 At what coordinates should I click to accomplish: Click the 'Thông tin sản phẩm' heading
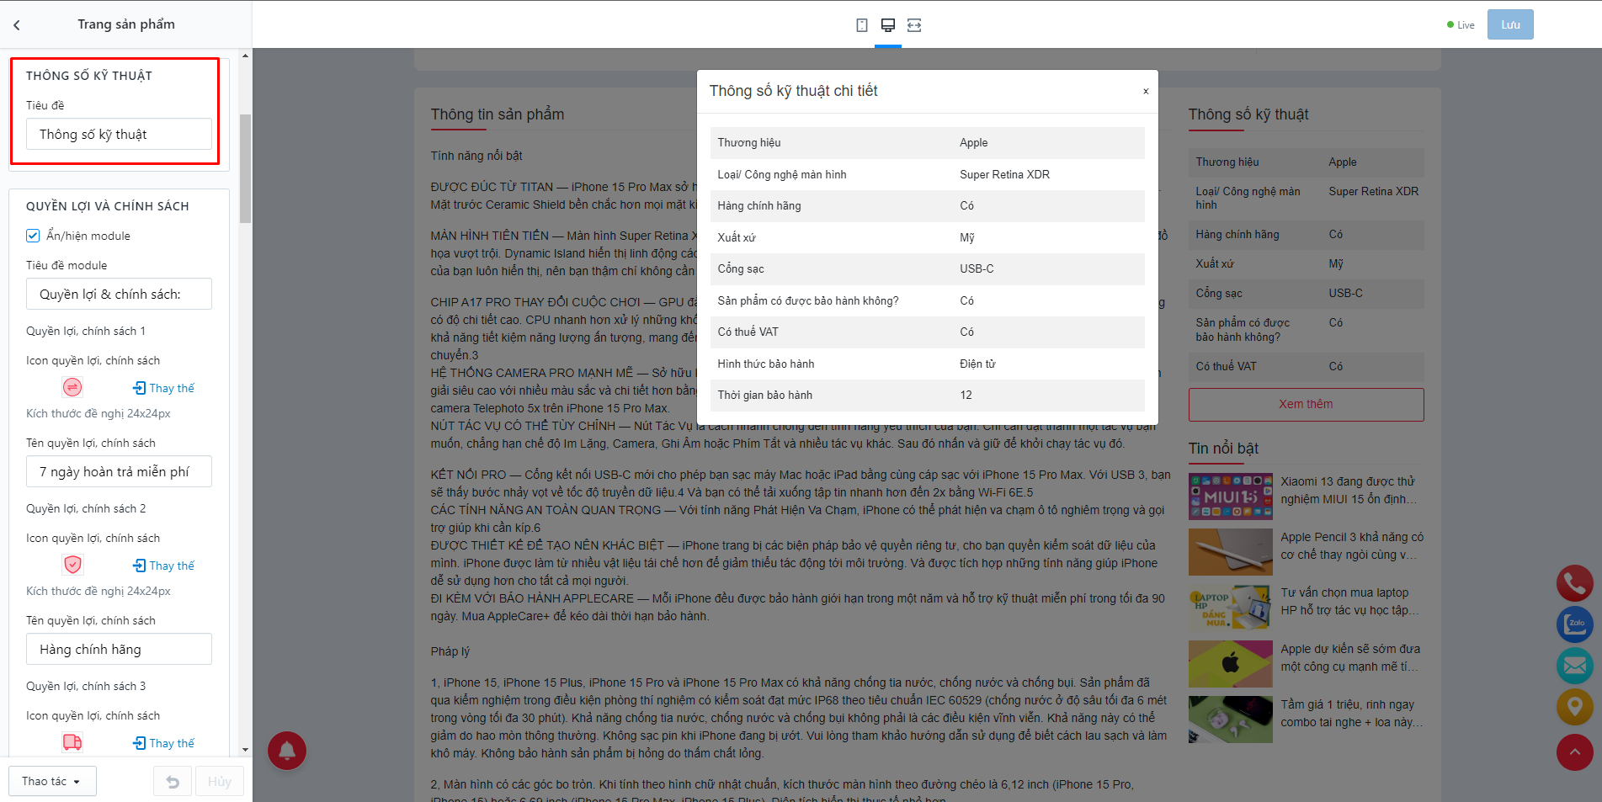click(x=498, y=114)
